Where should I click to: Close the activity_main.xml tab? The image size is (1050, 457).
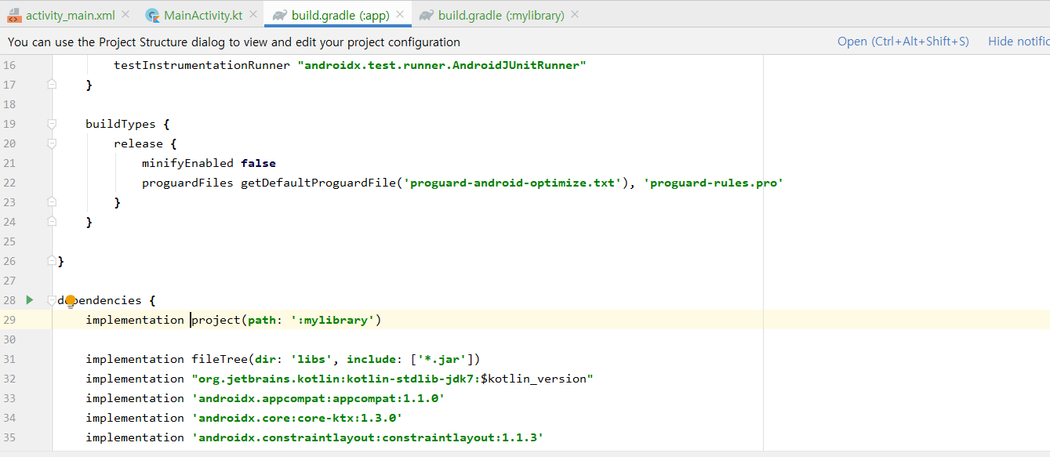click(x=125, y=15)
